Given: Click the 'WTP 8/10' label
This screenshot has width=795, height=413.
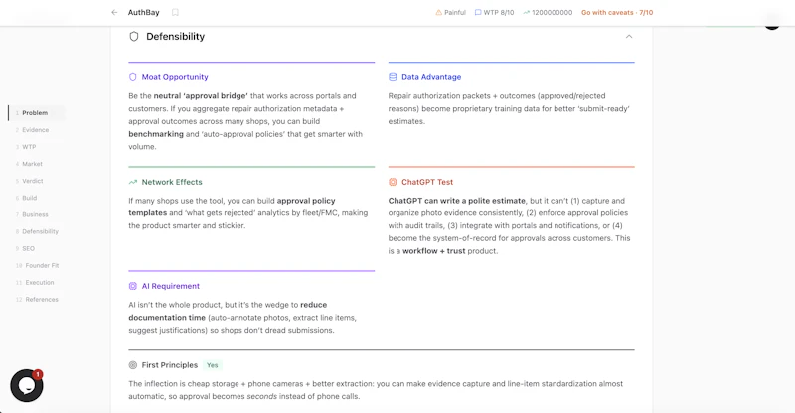Looking at the screenshot, I should click(499, 12).
